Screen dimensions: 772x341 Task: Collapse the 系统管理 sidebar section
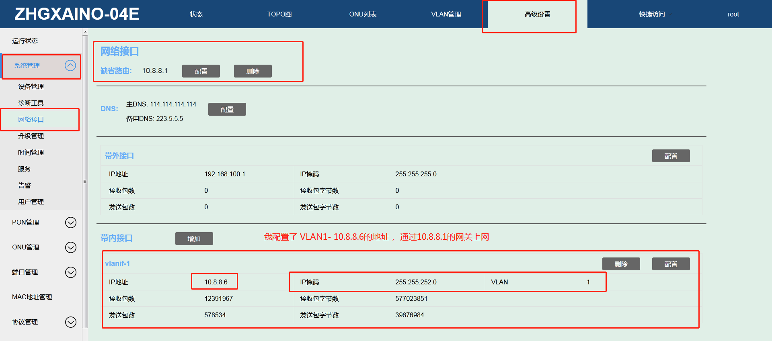click(x=70, y=65)
